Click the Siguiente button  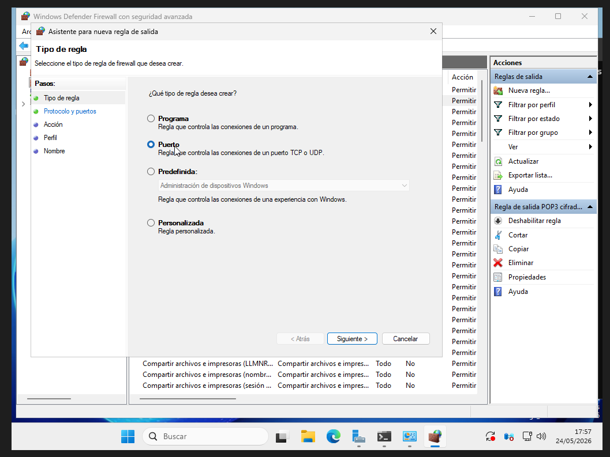click(352, 338)
